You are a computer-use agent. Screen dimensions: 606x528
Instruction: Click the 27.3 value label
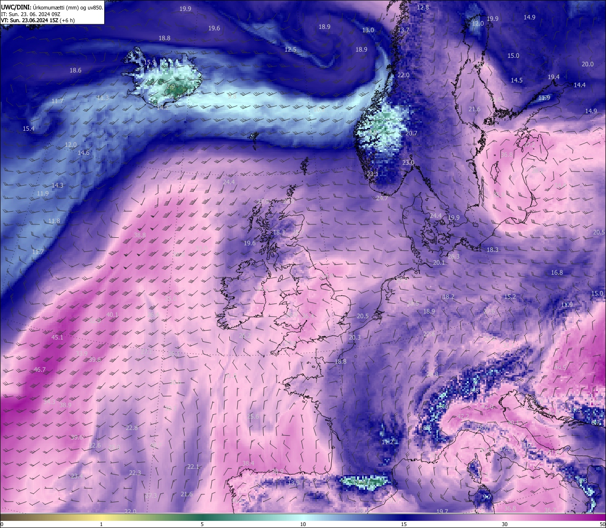click(151, 496)
